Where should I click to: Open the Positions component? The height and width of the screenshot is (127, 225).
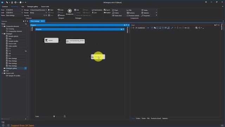(x=130, y=13)
